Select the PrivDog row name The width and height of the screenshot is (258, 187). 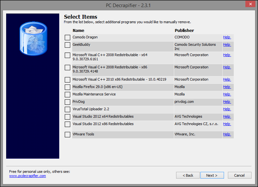tap(79, 102)
